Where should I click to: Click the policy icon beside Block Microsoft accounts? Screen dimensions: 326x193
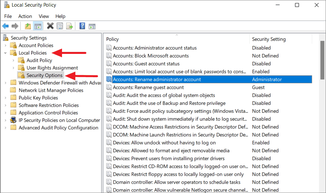coord(109,56)
